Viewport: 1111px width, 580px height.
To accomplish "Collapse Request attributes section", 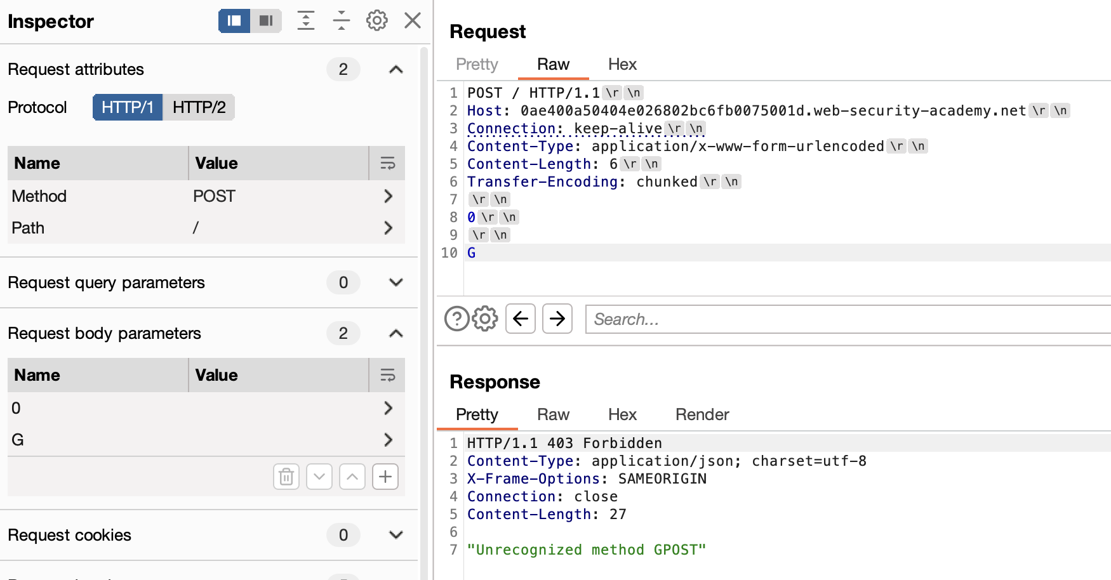I will (x=396, y=69).
